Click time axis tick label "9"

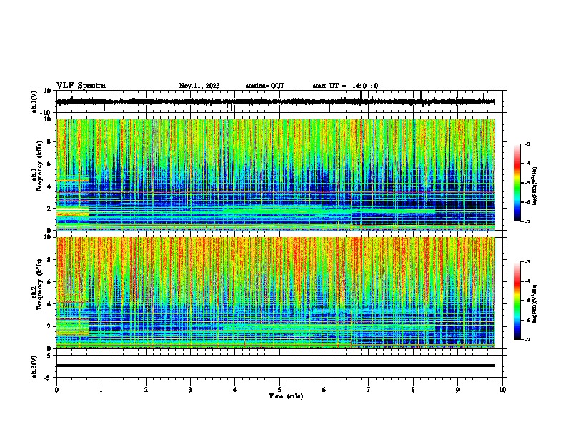tap(457, 390)
